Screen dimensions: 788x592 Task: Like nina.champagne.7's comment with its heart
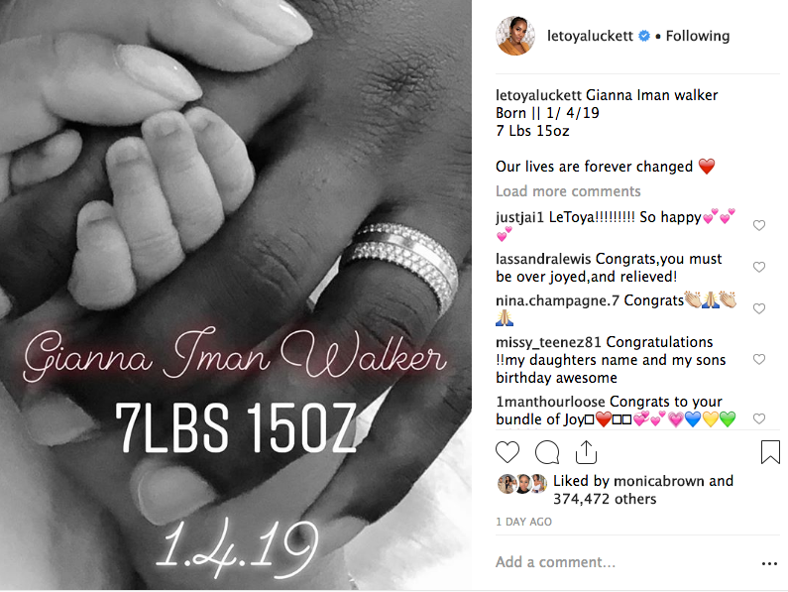[x=759, y=308]
